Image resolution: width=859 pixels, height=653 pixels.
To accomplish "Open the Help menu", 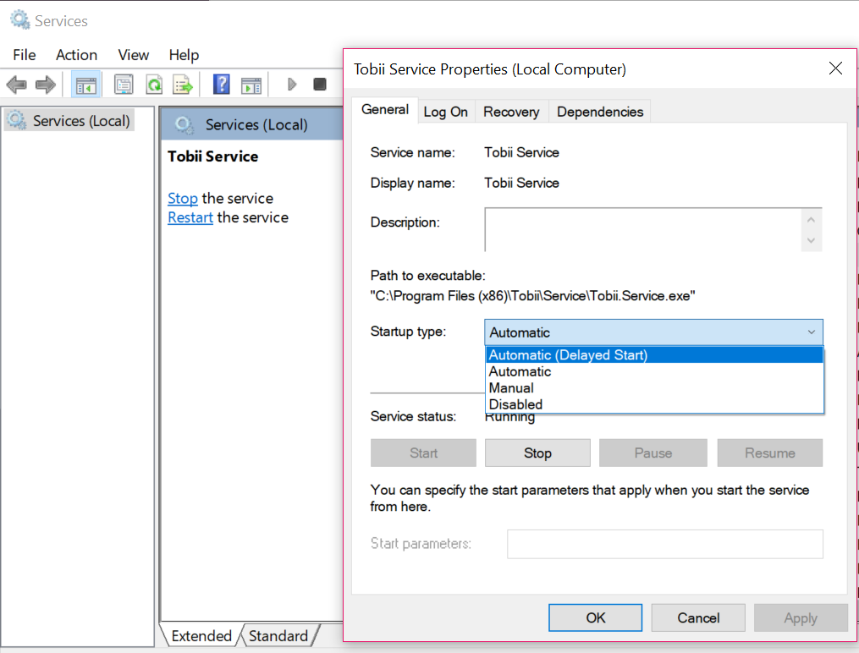I will tap(184, 55).
